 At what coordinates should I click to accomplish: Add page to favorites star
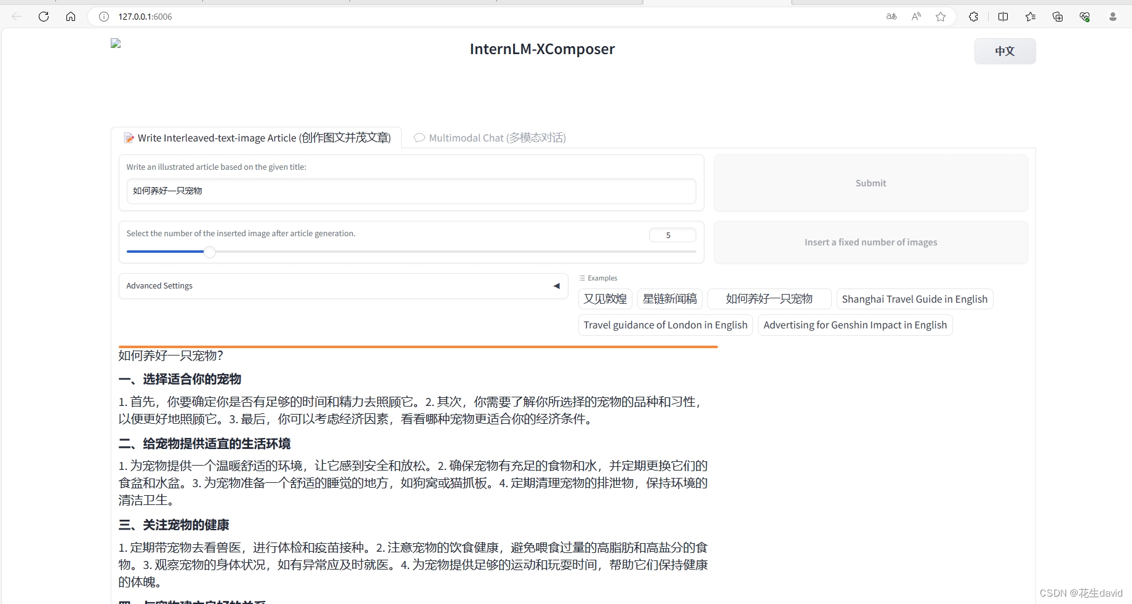[941, 17]
